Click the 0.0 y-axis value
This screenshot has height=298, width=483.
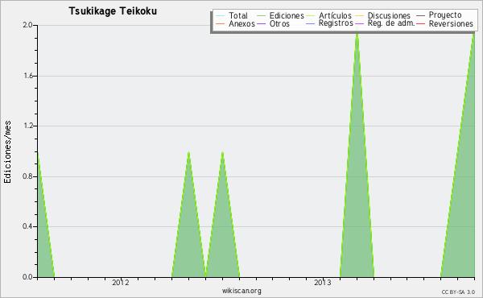27,277
